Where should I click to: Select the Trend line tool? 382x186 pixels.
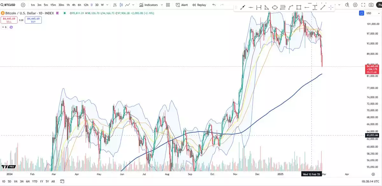[x=323, y=8]
